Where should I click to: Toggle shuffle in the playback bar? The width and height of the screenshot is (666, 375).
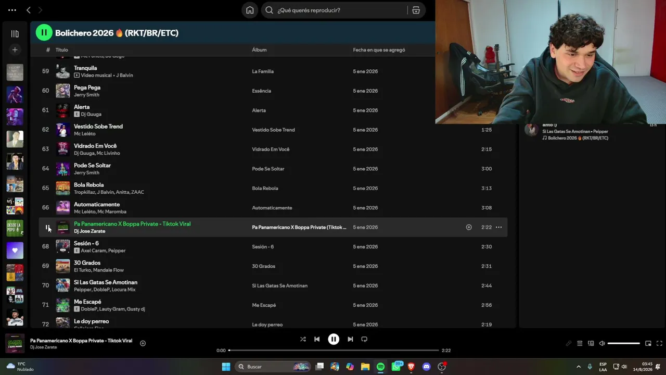pos(303,339)
